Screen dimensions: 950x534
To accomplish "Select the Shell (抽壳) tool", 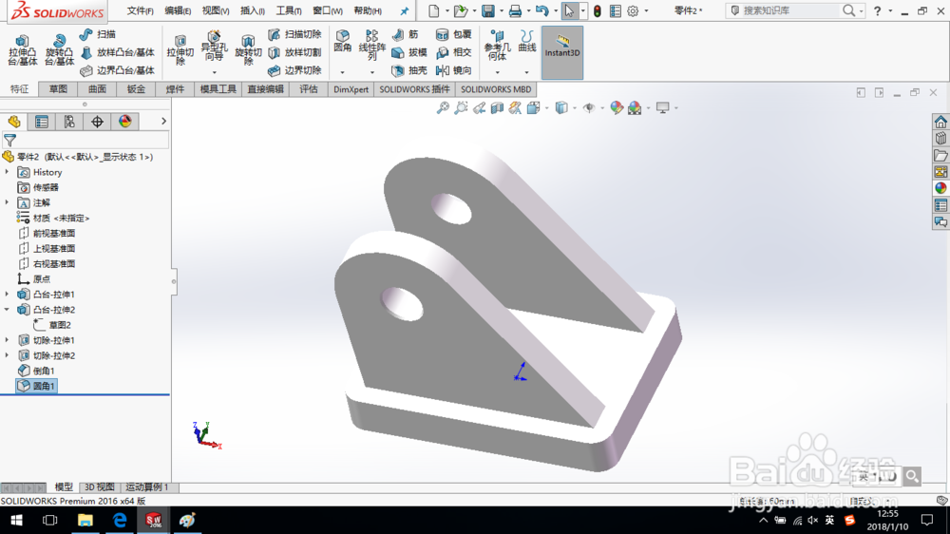I will [409, 70].
